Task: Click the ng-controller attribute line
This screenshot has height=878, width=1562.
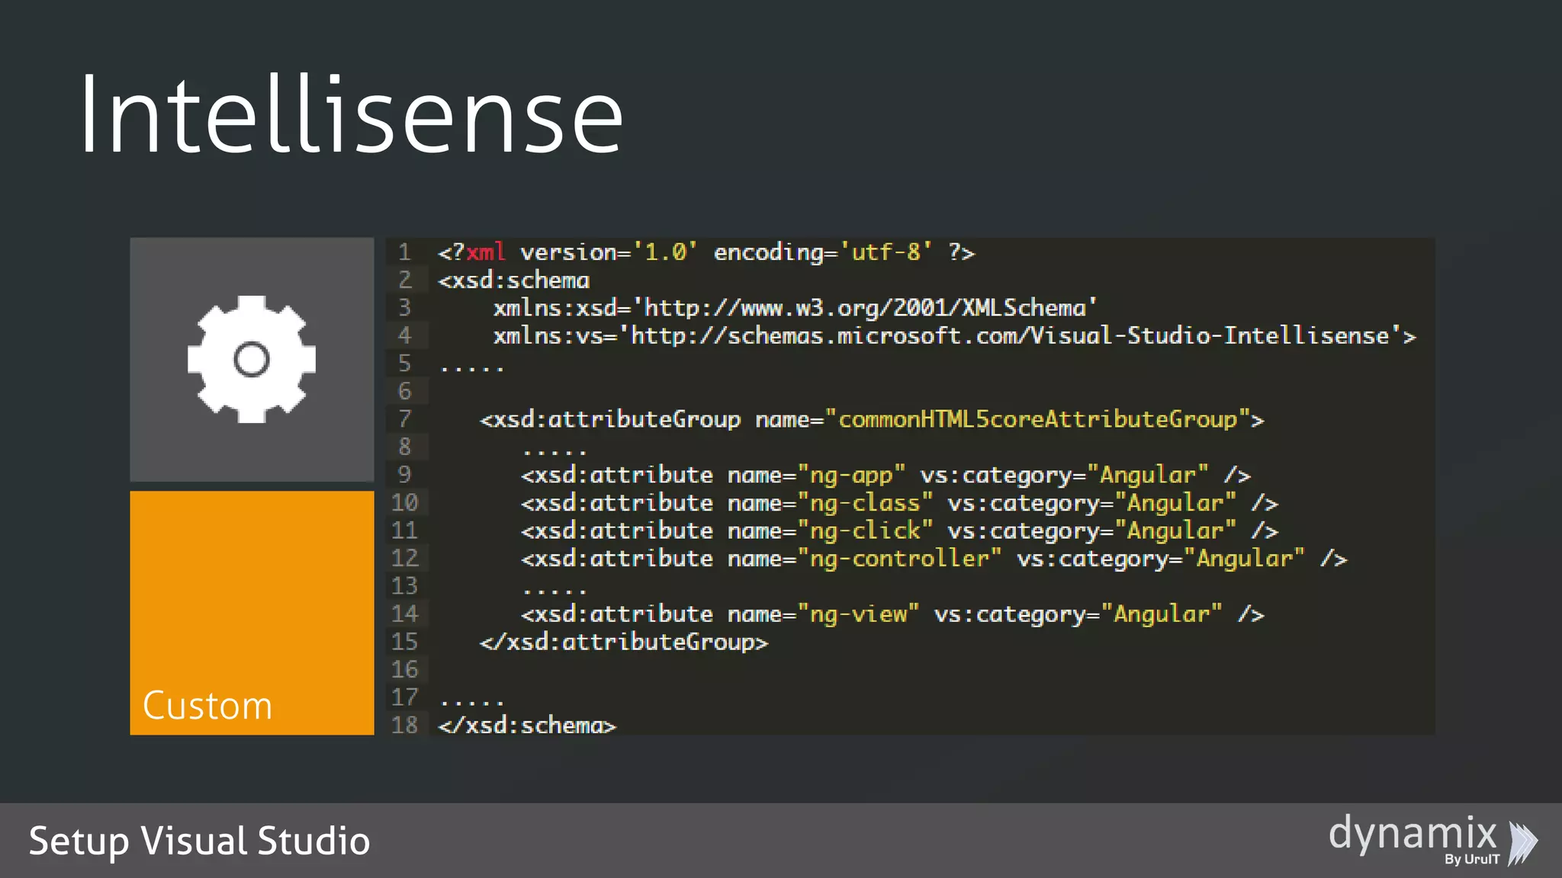Action: (934, 559)
